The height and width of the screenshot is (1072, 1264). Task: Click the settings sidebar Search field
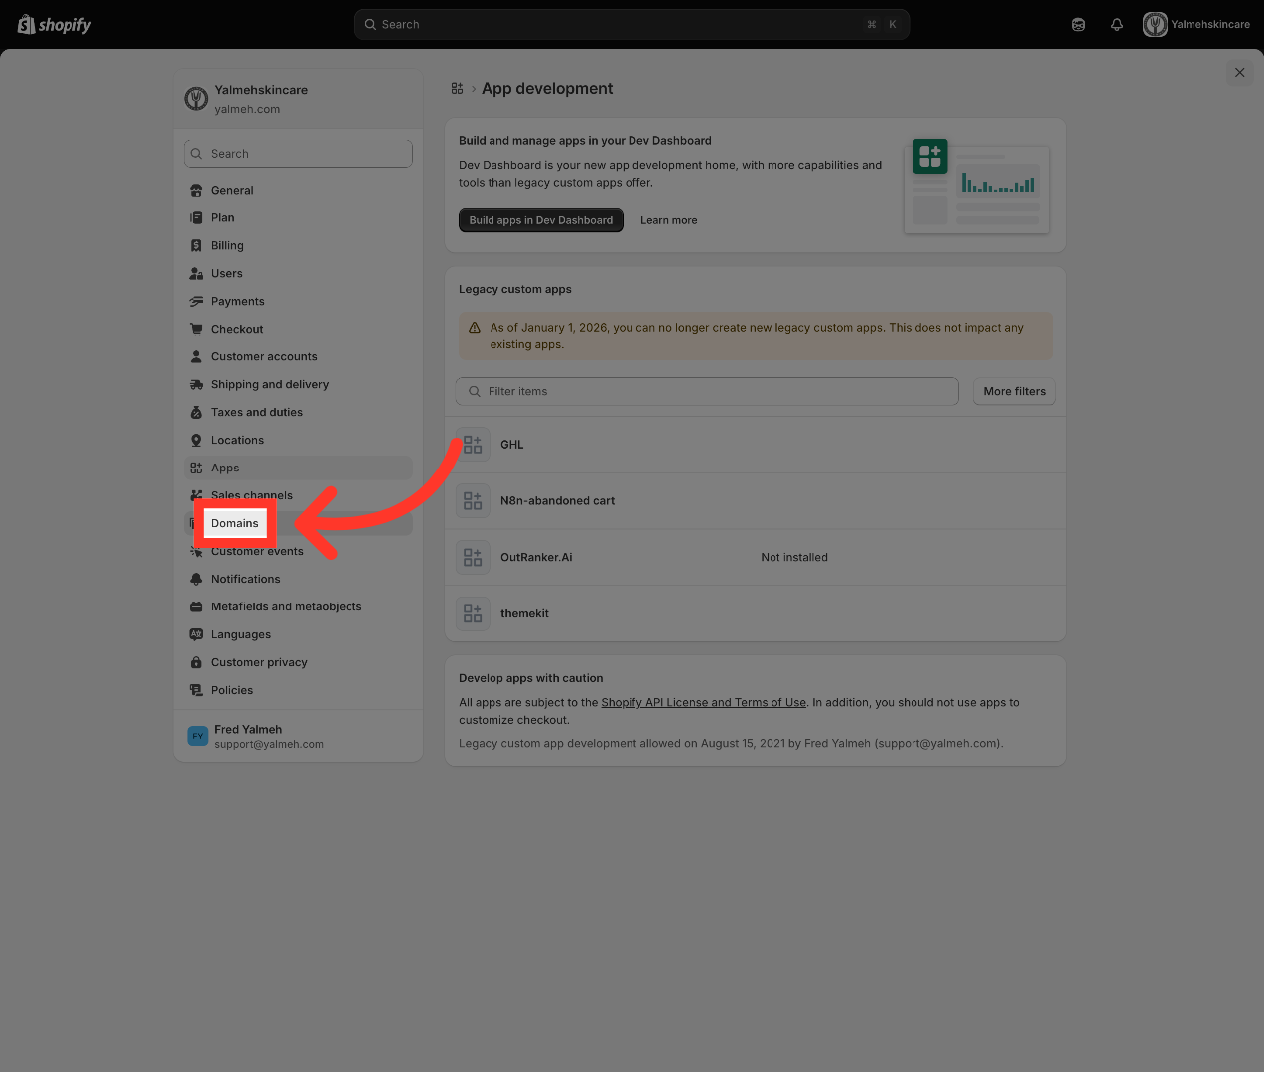click(x=298, y=153)
